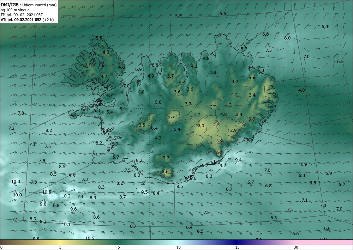
Task: Click the '10.2' value on the map
Action: pyautogui.click(x=66, y=196)
